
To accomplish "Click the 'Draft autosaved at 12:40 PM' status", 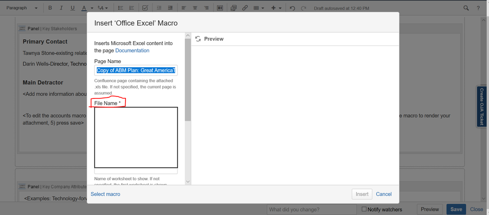I will point(342,8).
